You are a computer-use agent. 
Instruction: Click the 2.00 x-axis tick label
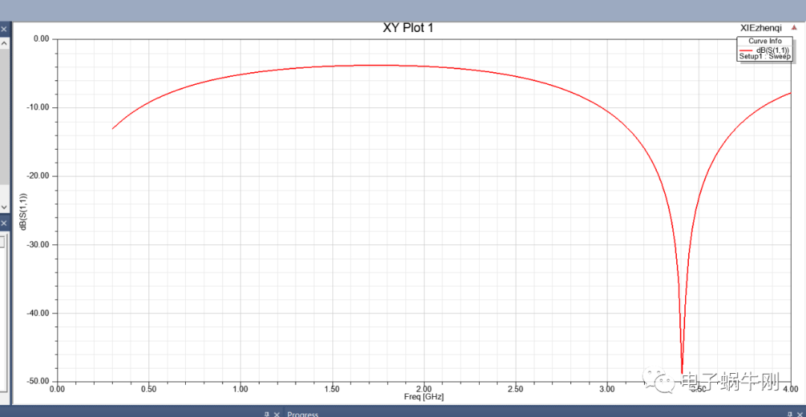coord(423,389)
